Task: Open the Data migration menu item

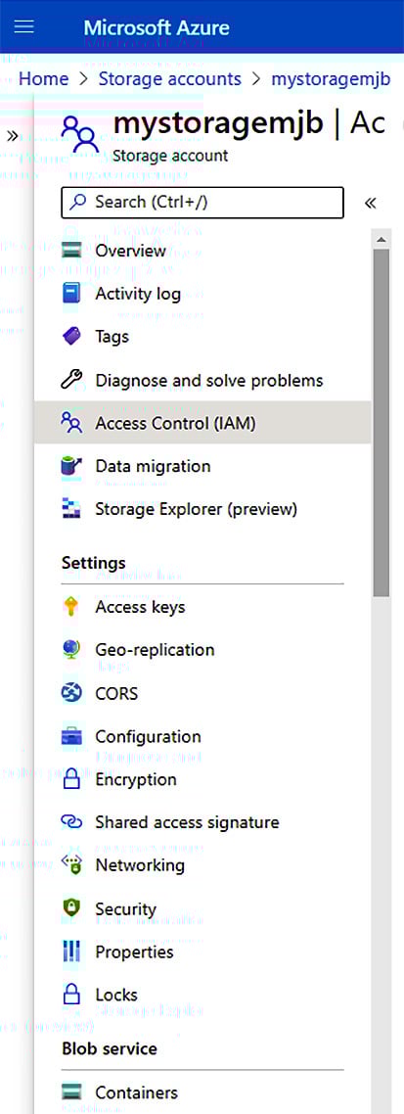Action: tap(202, 466)
